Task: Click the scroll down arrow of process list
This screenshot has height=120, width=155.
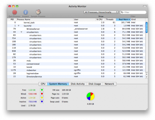Action: click(x=147, y=77)
